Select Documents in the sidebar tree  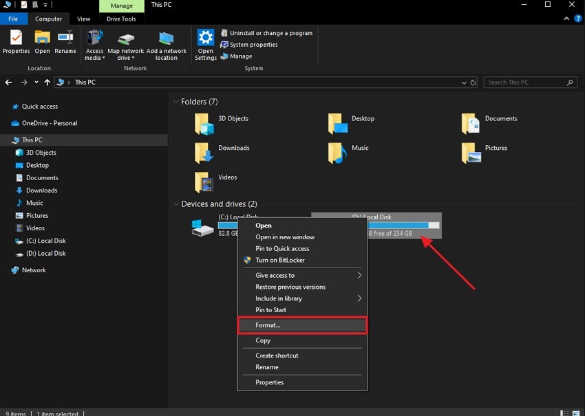pyautogui.click(x=42, y=178)
